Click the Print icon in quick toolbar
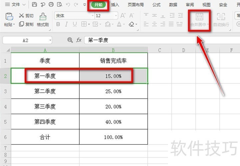 tap(51, 5)
